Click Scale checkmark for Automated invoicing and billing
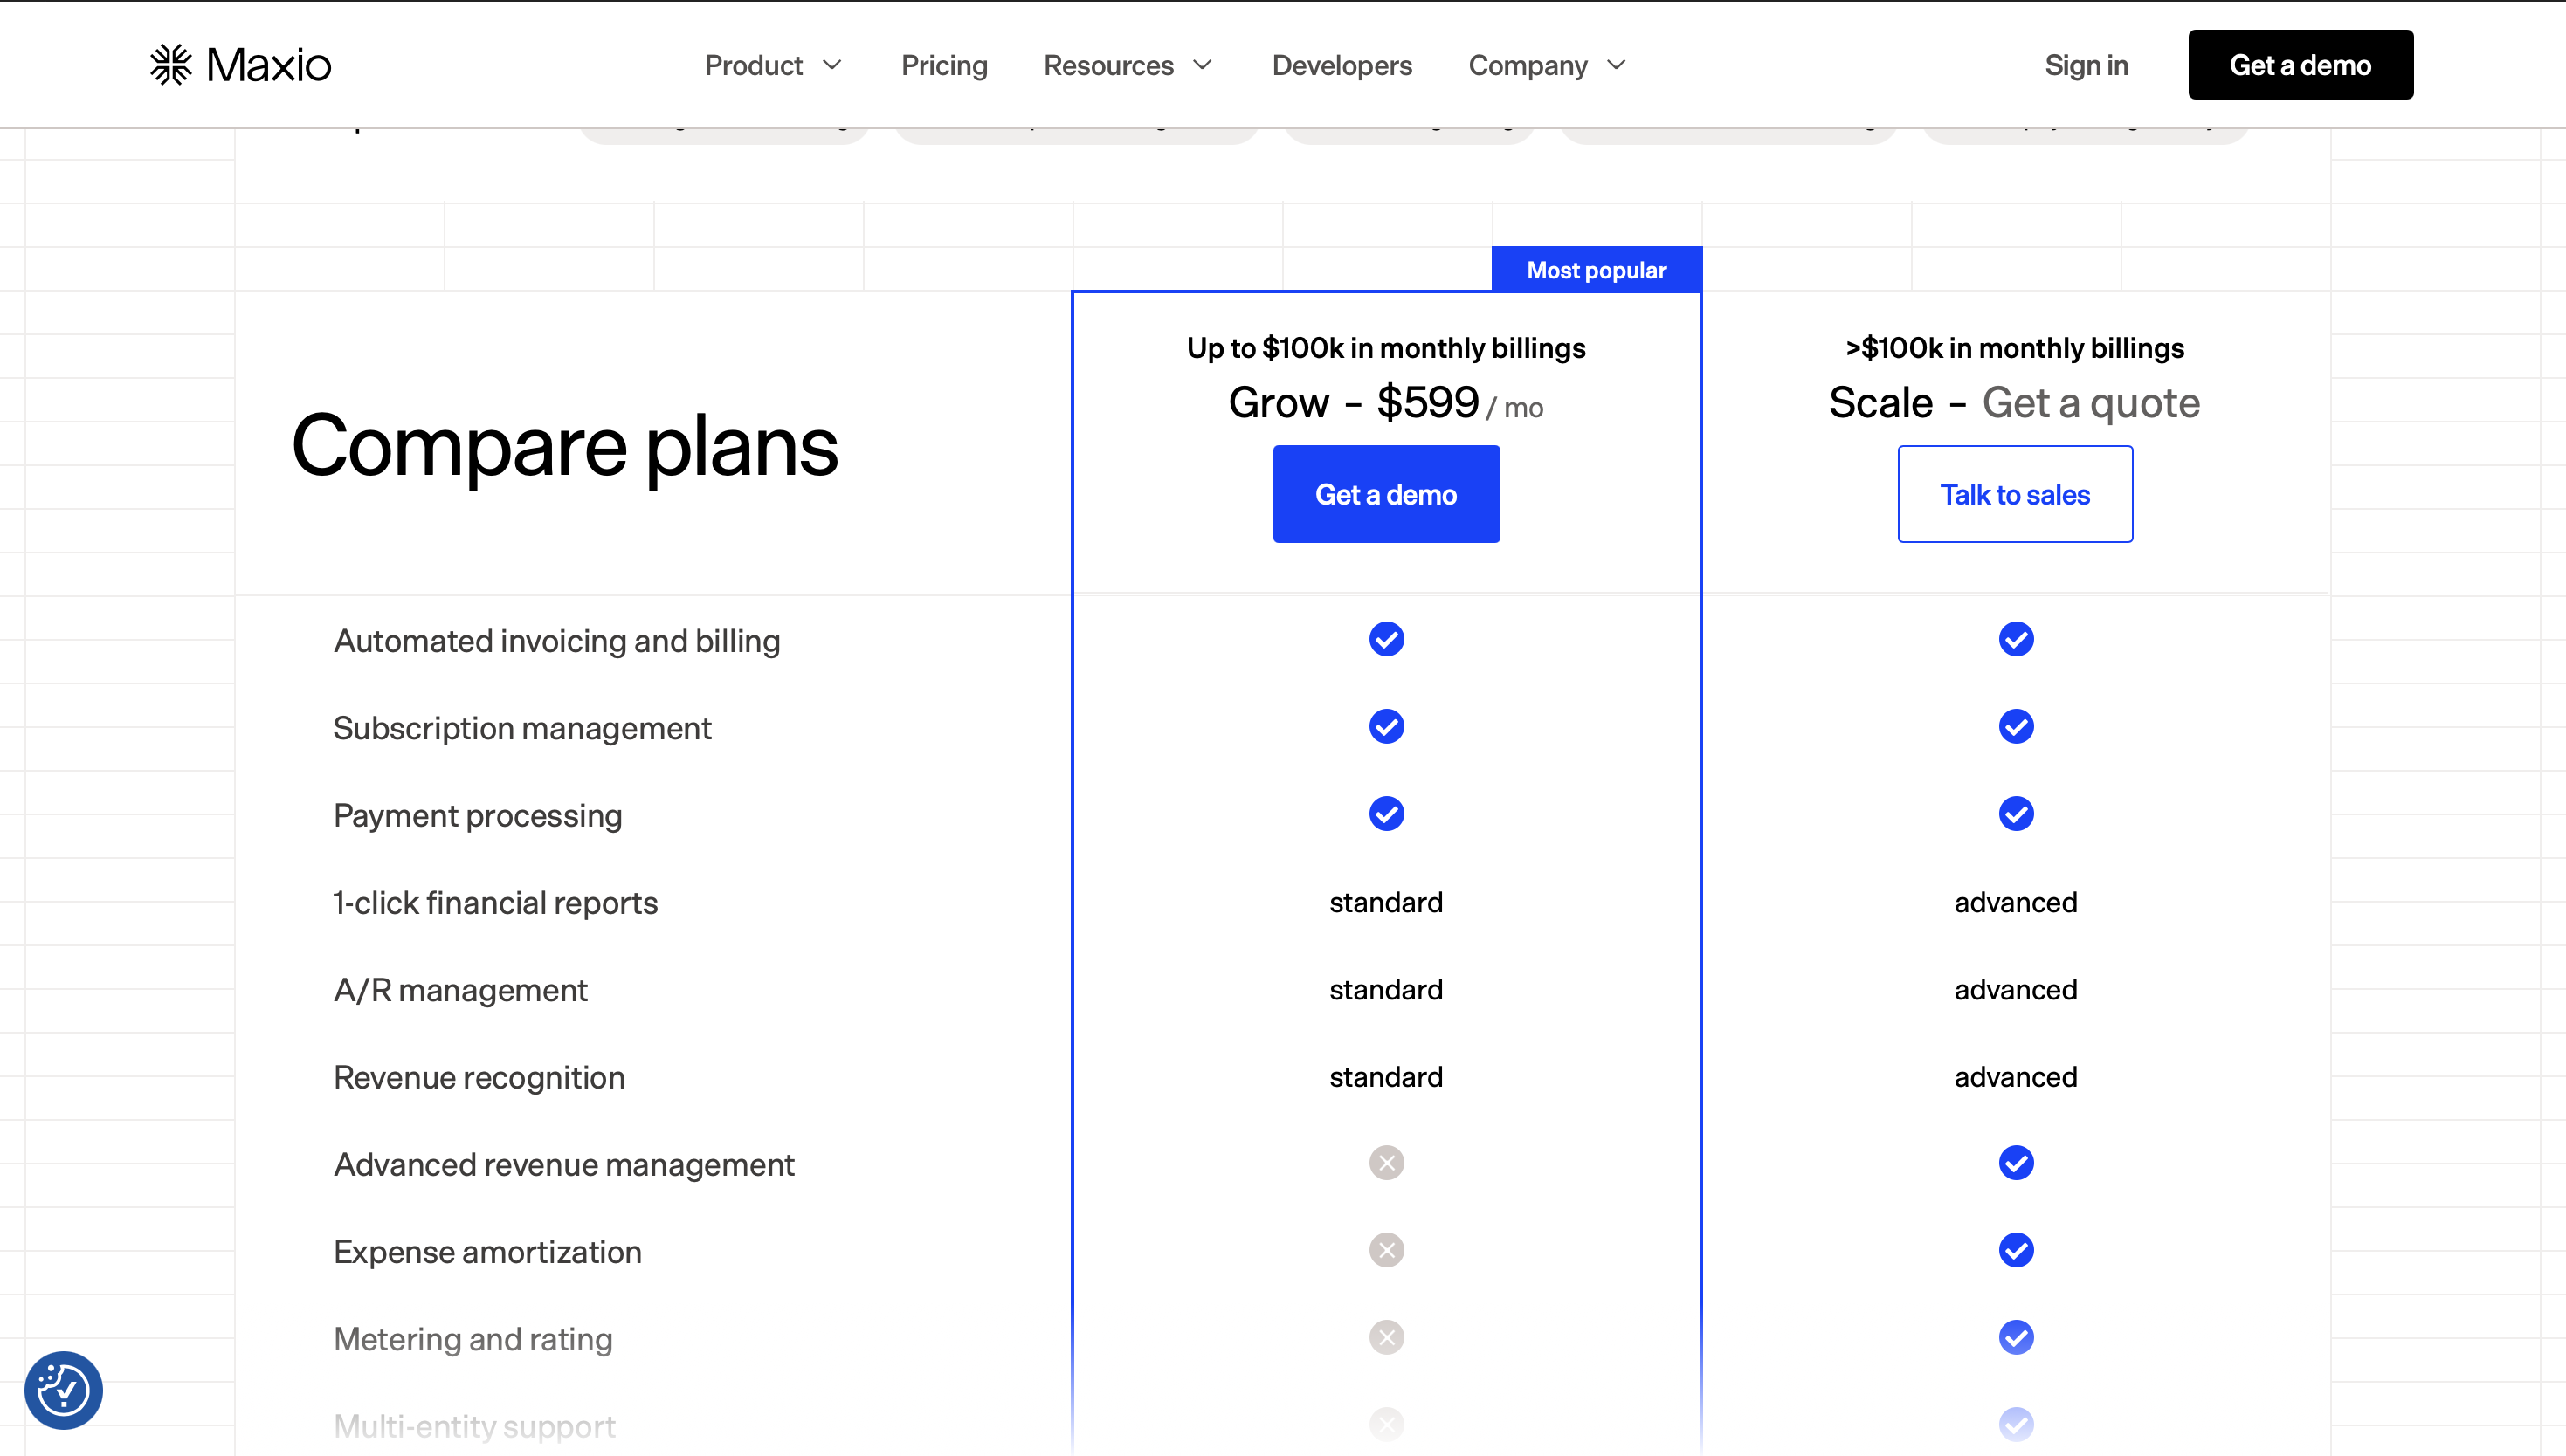Image resolution: width=2566 pixels, height=1456 pixels. [x=2016, y=639]
